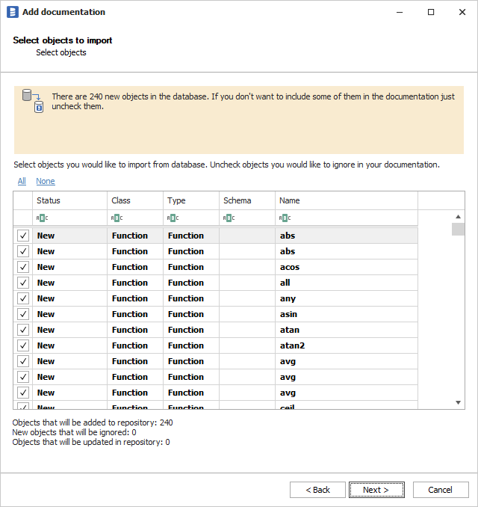478x507 pixels.
Task: Click the filter icon under Name column
Action: 285,218
